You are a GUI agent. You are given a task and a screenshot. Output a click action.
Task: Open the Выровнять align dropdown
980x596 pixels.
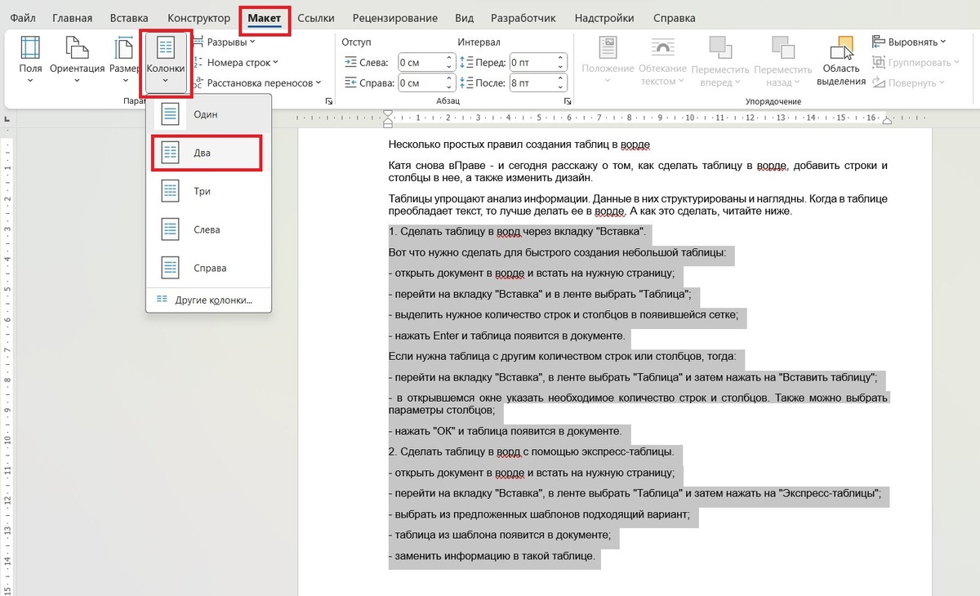tap(909, 42)
